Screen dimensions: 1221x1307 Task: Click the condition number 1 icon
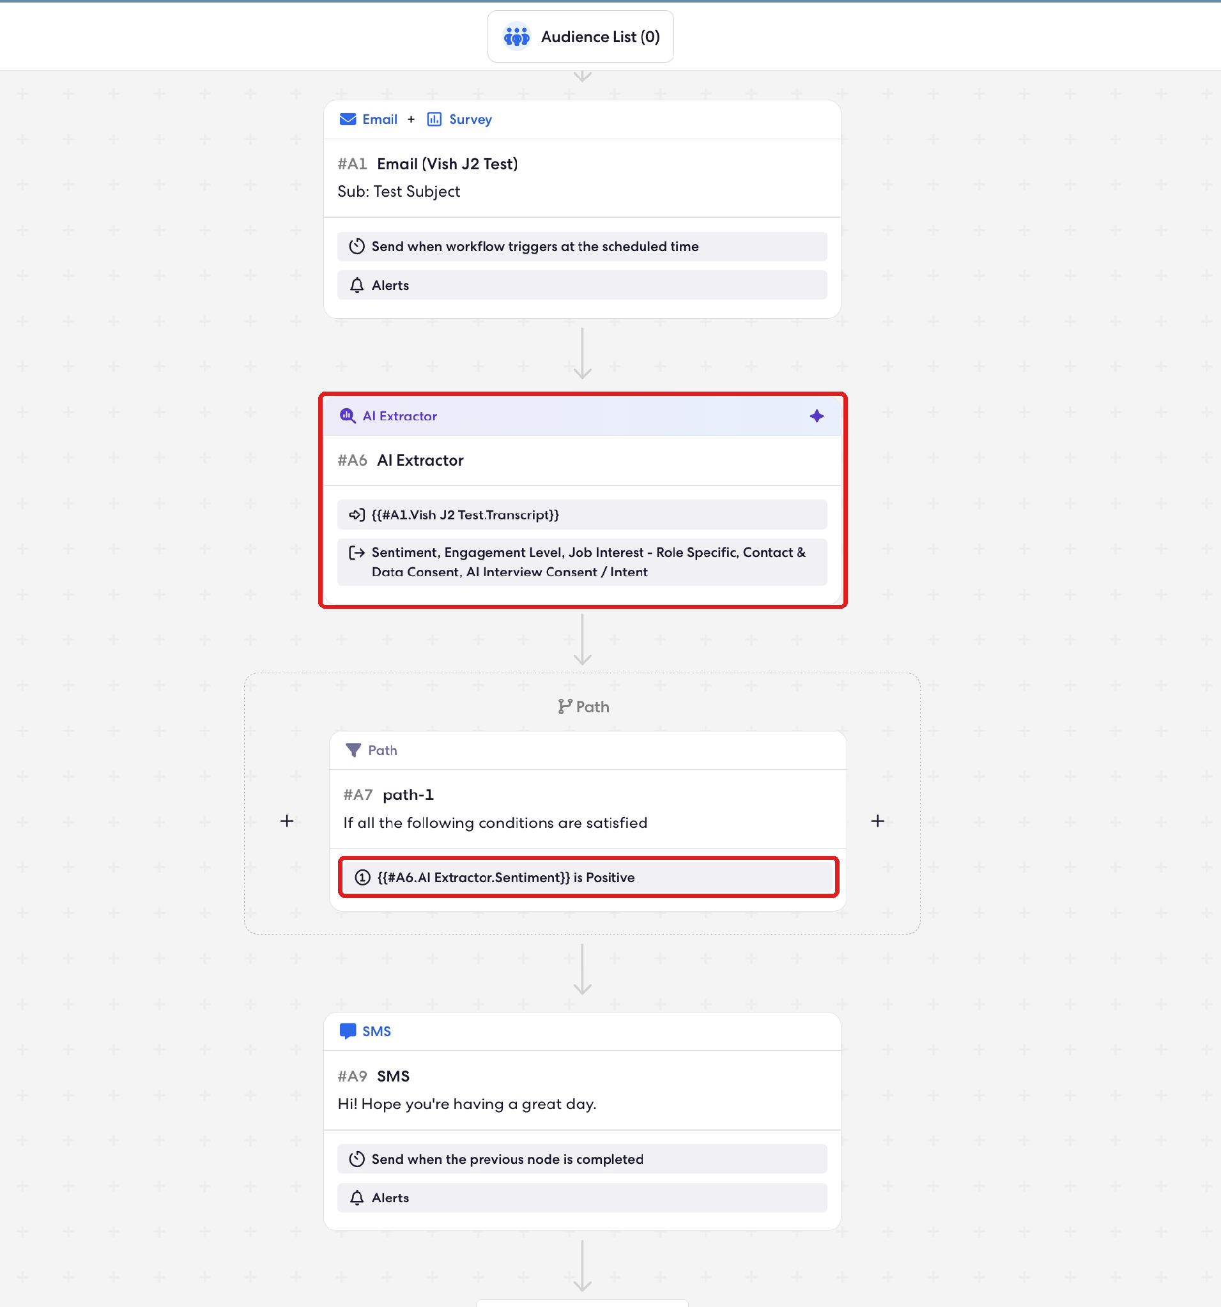tap(363, 878)
